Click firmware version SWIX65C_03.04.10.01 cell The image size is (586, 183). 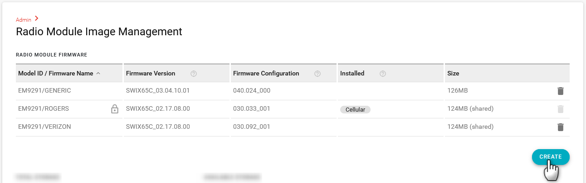[x=157, y=90]
